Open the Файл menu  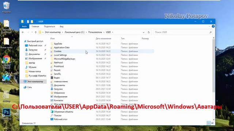pyautogui.click(x=24, y=27)
